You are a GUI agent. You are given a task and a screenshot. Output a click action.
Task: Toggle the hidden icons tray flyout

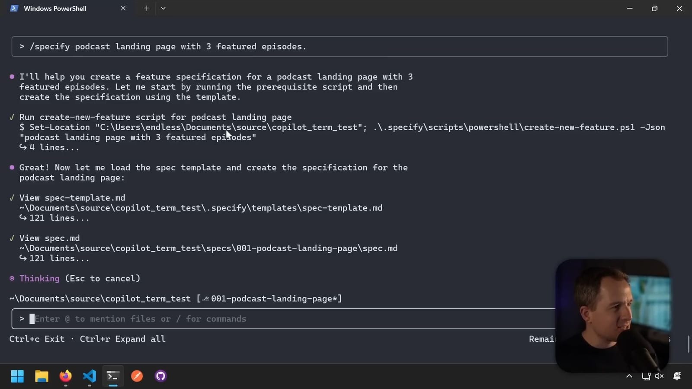click(x=629, y=376)
